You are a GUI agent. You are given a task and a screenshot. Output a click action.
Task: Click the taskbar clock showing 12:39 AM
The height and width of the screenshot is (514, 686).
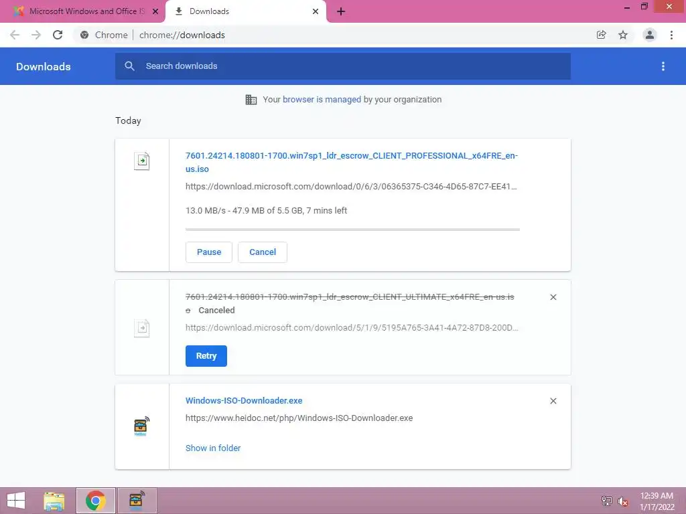pos(657,501)
